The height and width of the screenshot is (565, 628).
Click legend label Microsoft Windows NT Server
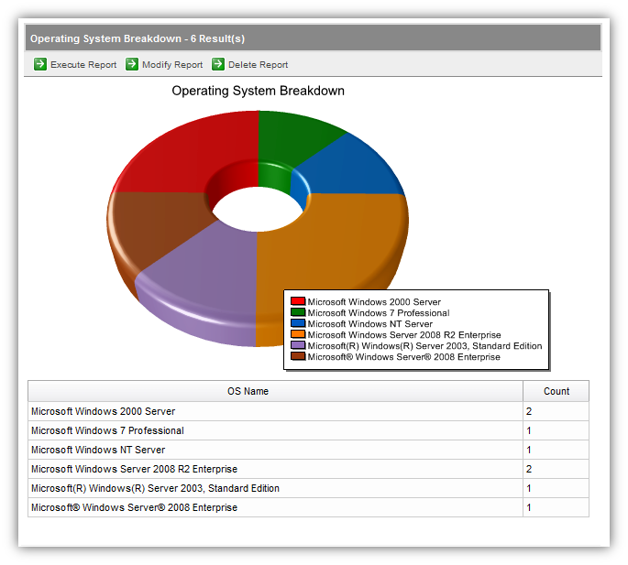click(x=370, y=324)
